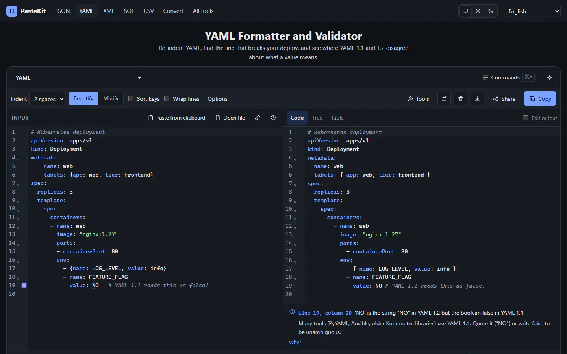Viewport: 567px width, 354px height.
Task: Switch to the light theme sun icon
Action: coord(478,11)
